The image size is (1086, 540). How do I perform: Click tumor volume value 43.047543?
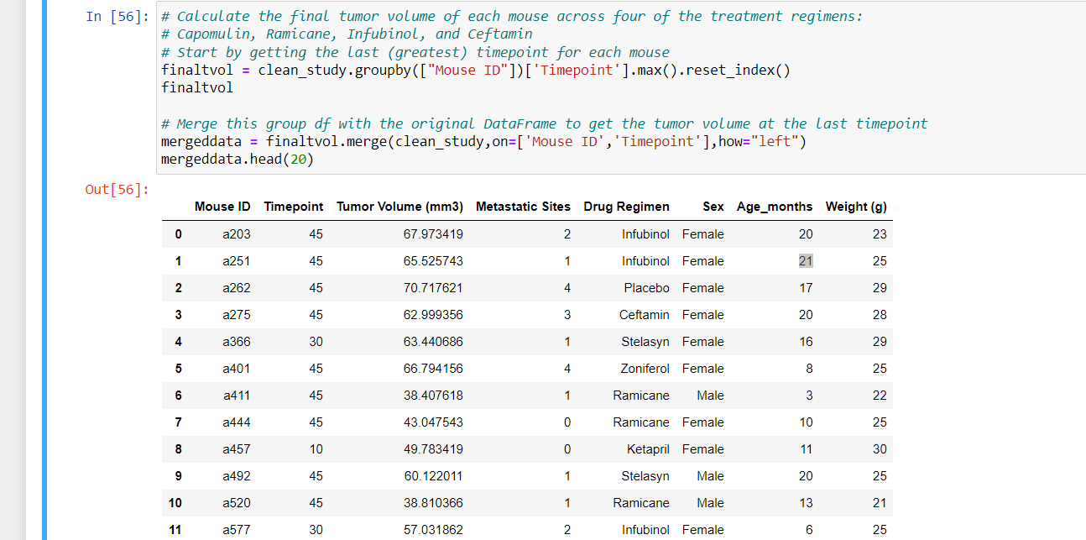pos(433,422)
